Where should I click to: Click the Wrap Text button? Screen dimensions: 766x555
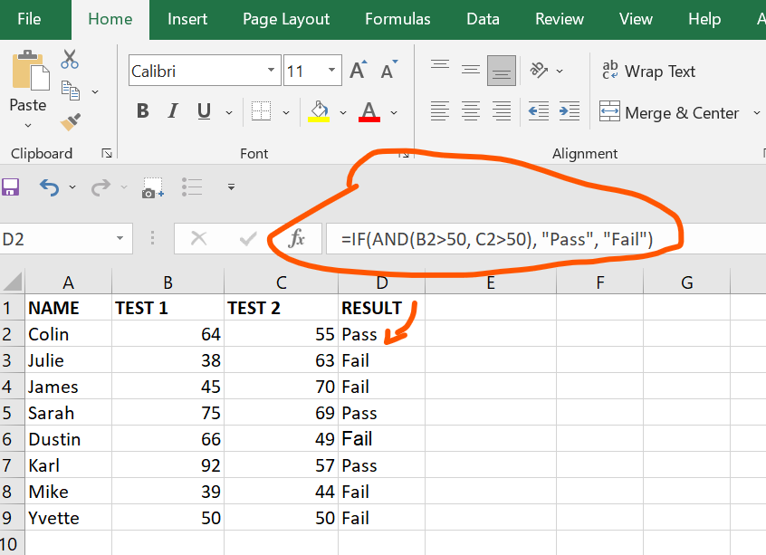coord(648,72)
